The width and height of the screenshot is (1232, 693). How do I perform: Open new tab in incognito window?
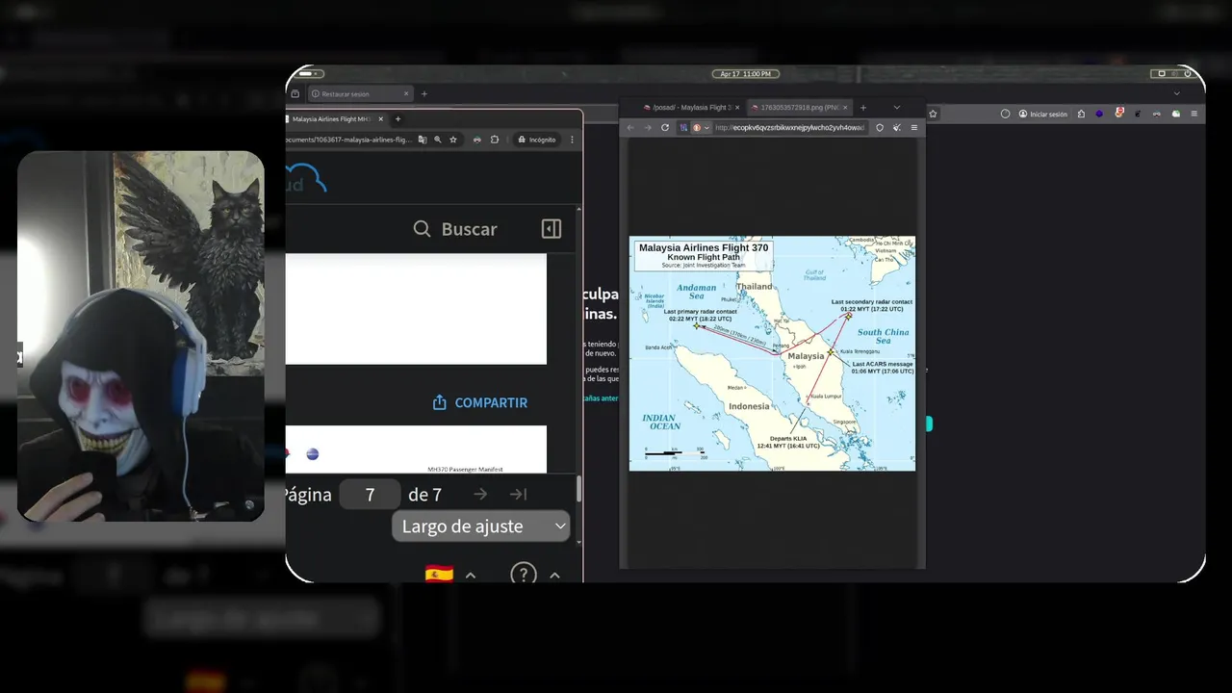(x=398, y=119)
